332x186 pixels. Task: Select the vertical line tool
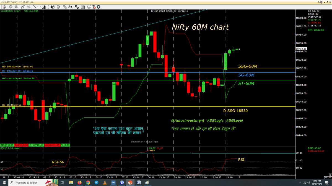click(x=48, y=7)
